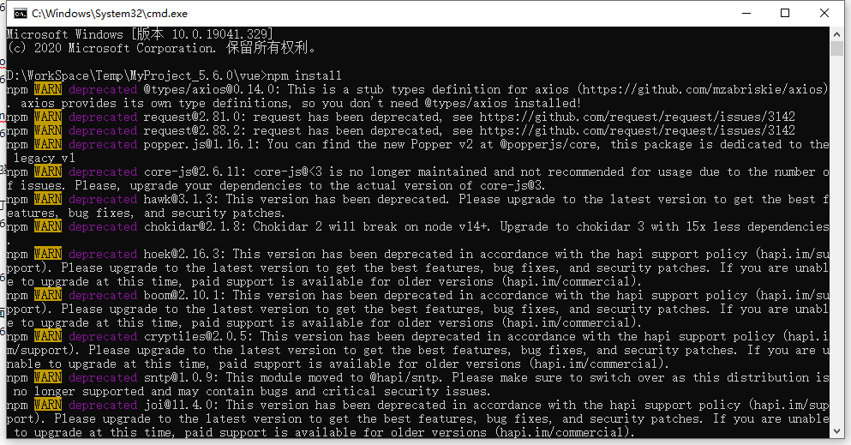This screenshot has width=851, height=445.
Task: Click the scrollbar down arrow
Action: point(836,431)
